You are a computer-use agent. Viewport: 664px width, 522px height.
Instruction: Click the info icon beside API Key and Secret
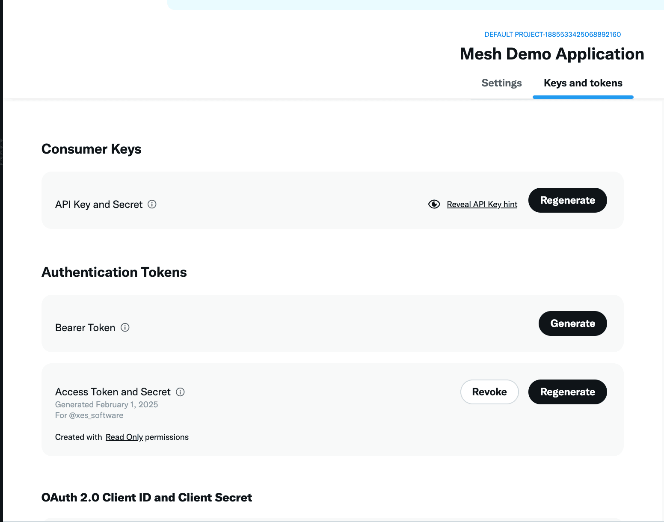152,205
